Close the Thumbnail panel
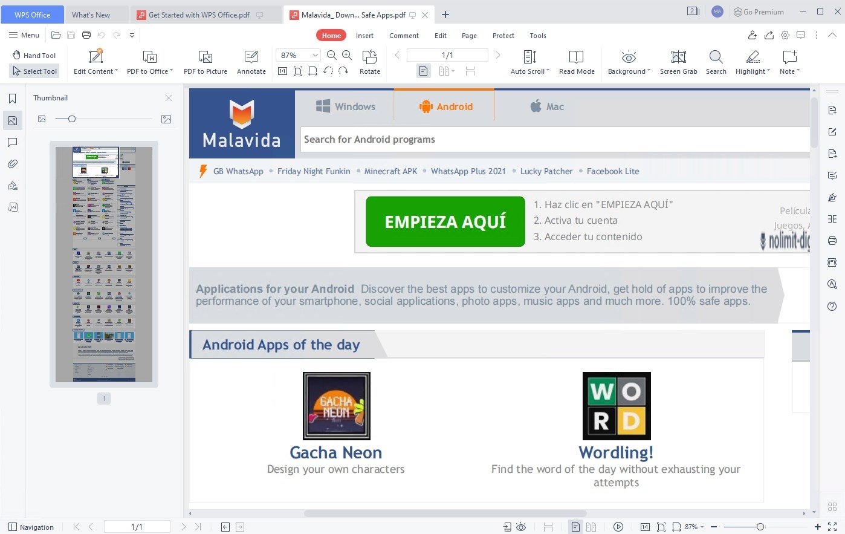The width and height of the screenshot is (845, 534). coord(169,97)
